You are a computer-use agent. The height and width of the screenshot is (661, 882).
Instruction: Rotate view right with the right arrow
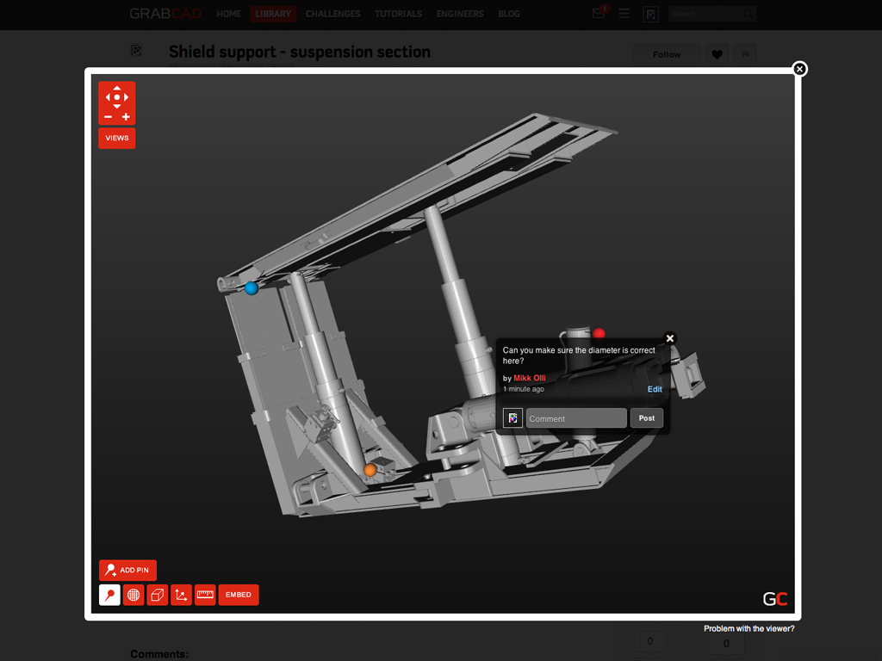coord(127,97)
